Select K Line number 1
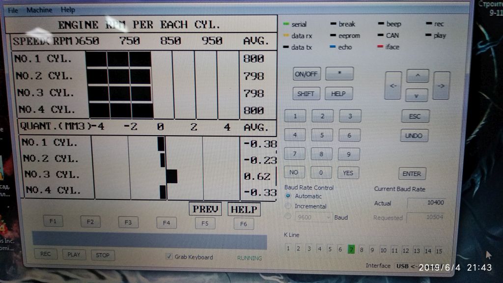Viewport: 503px width, 283px height. pyautogui.click(x=288, y=249)
